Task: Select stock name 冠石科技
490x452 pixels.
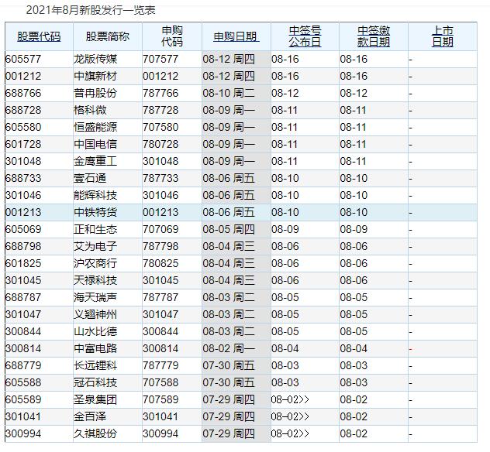Action: 95,382
